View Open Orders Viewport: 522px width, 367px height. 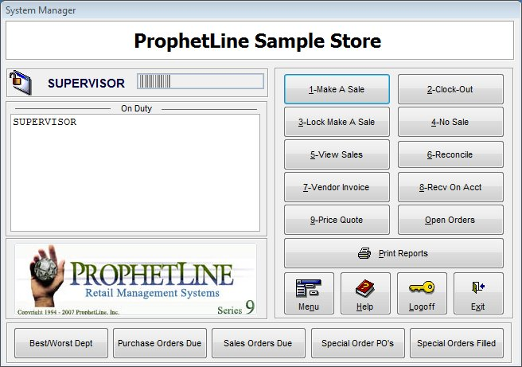[450, 220]
